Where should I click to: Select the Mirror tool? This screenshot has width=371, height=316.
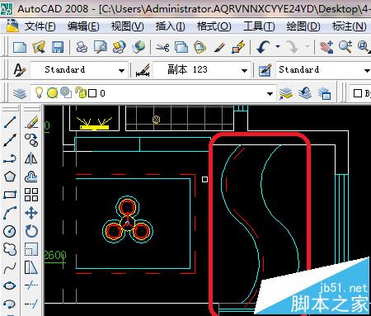point(31,158)
